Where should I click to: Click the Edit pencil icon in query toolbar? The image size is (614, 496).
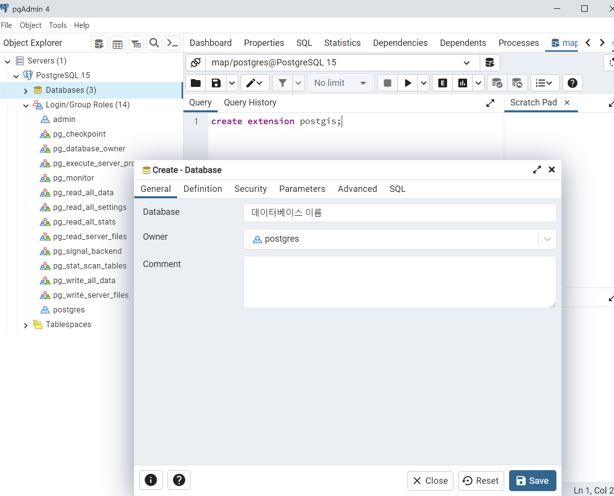coord(254,83)
